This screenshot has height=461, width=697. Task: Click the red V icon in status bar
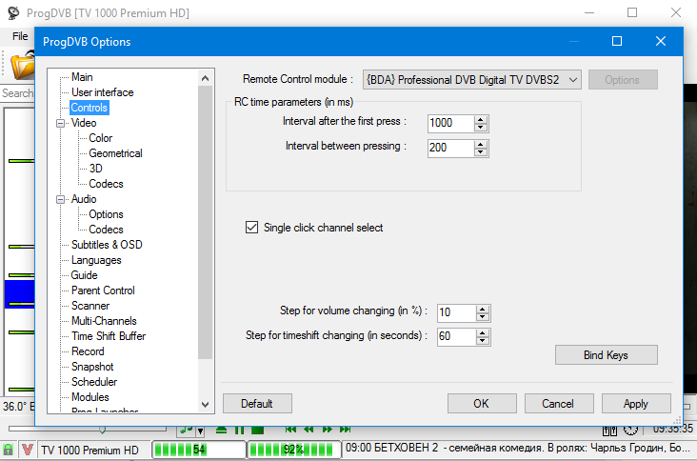(x=28, y=449)
